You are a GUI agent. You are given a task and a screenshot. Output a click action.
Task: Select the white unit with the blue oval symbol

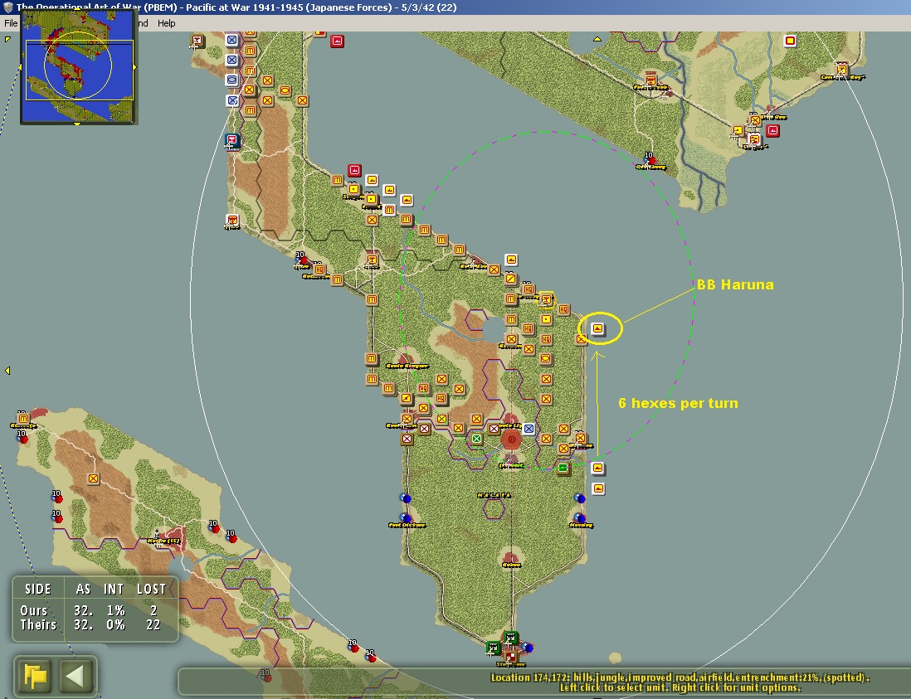click(x=231, y=80)
